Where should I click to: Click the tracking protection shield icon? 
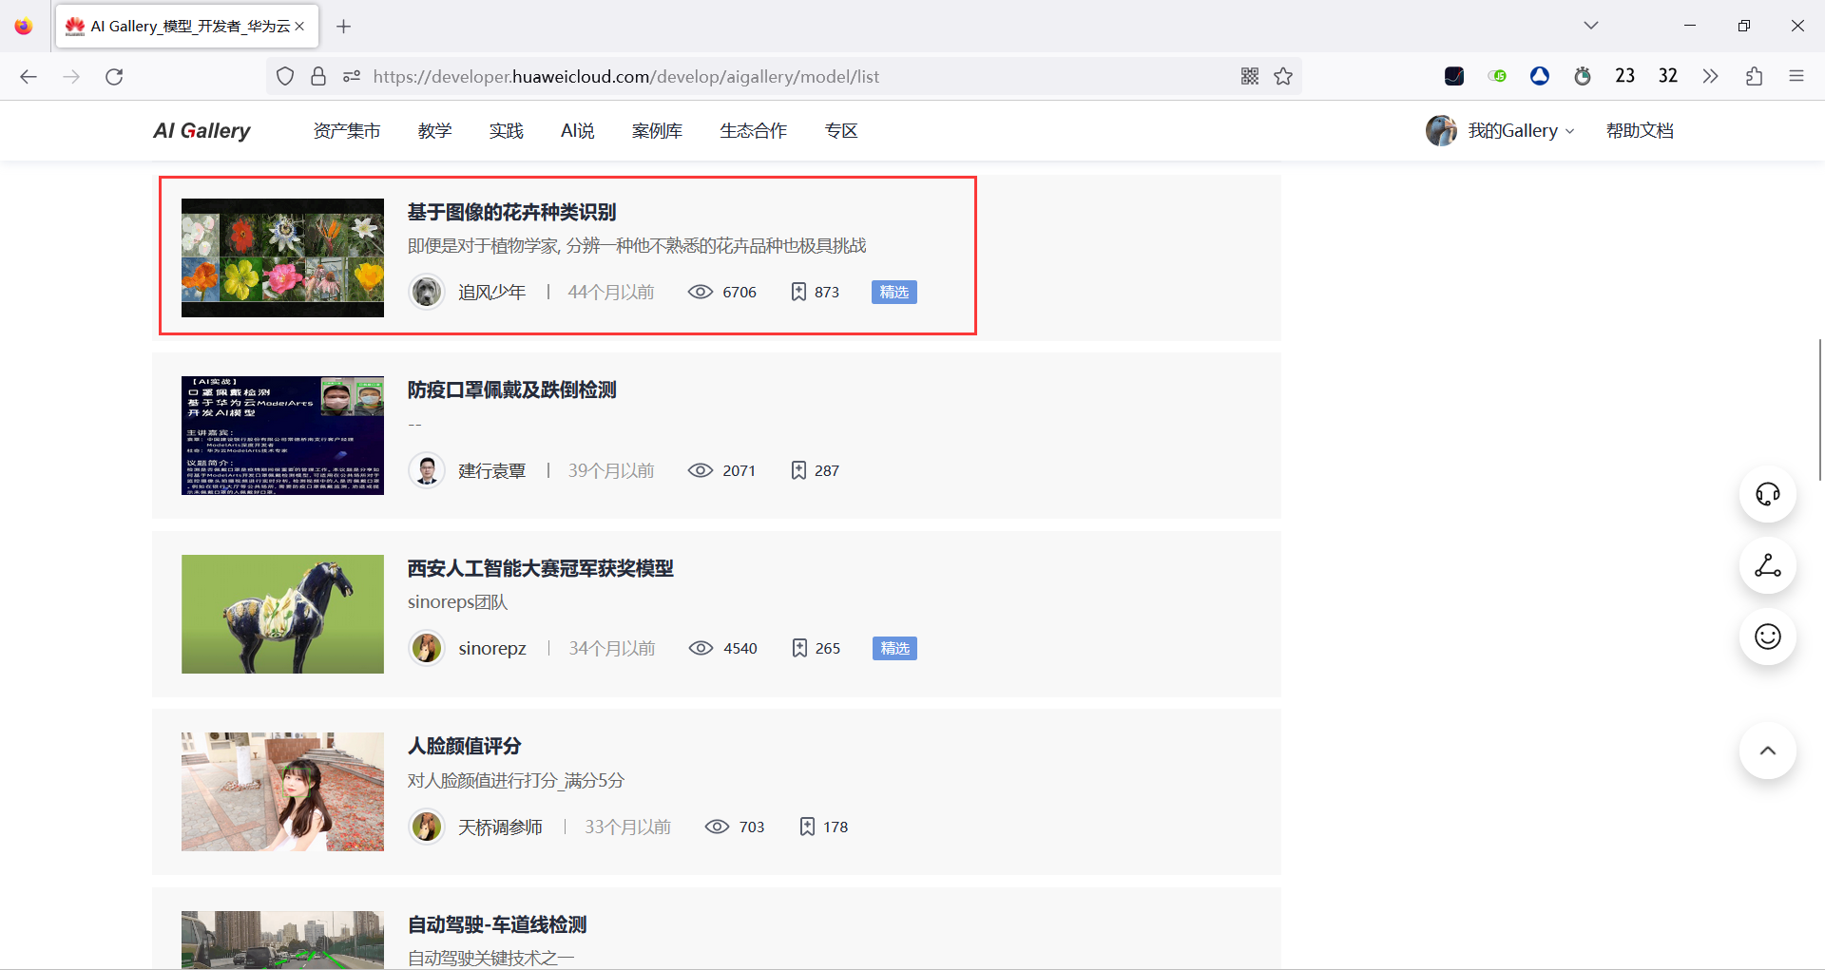click(284, 76)
